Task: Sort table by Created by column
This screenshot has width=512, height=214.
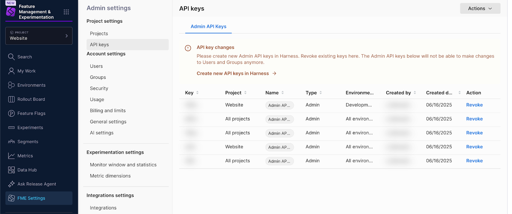Action: click(x=415, y=93)
